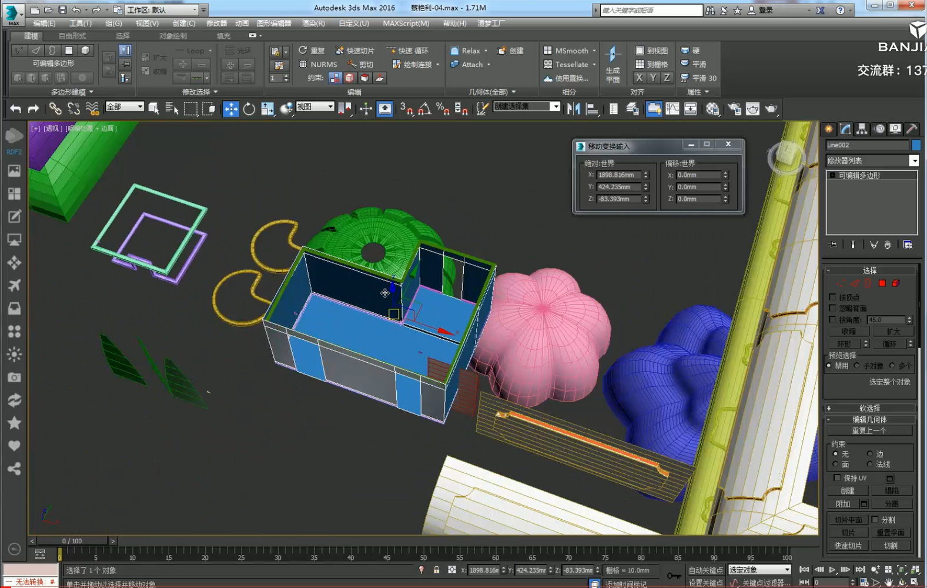This screenshot has height=588, width=927.
Task: Open the Modify panel tab icon
Action: 845,129
